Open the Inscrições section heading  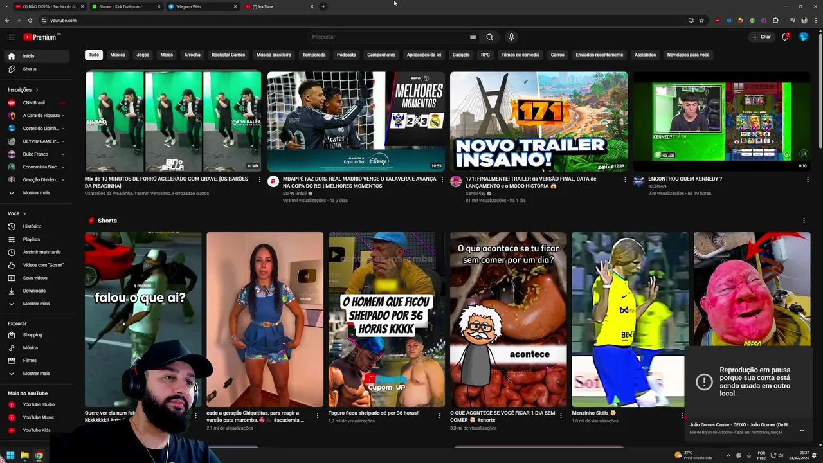(x=23, y=90)
